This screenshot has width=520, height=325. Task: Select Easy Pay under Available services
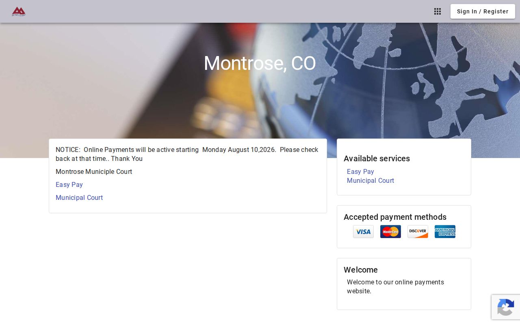(360, 172)
